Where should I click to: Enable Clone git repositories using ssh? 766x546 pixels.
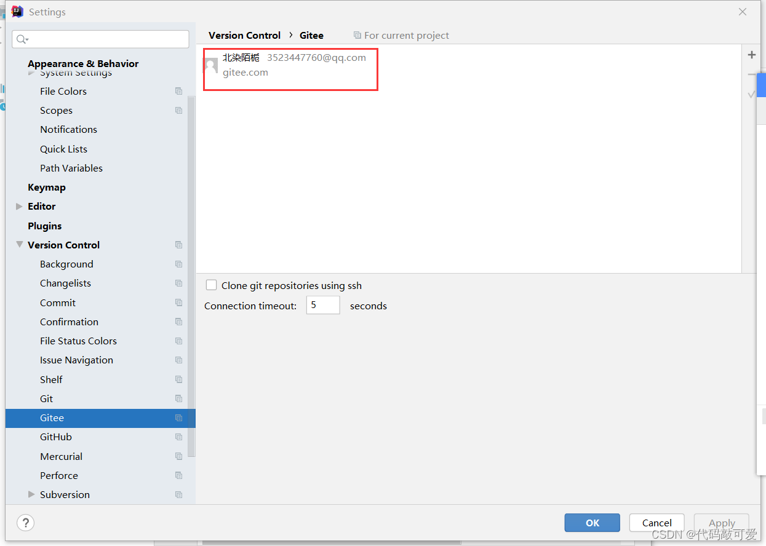(211, 285)
